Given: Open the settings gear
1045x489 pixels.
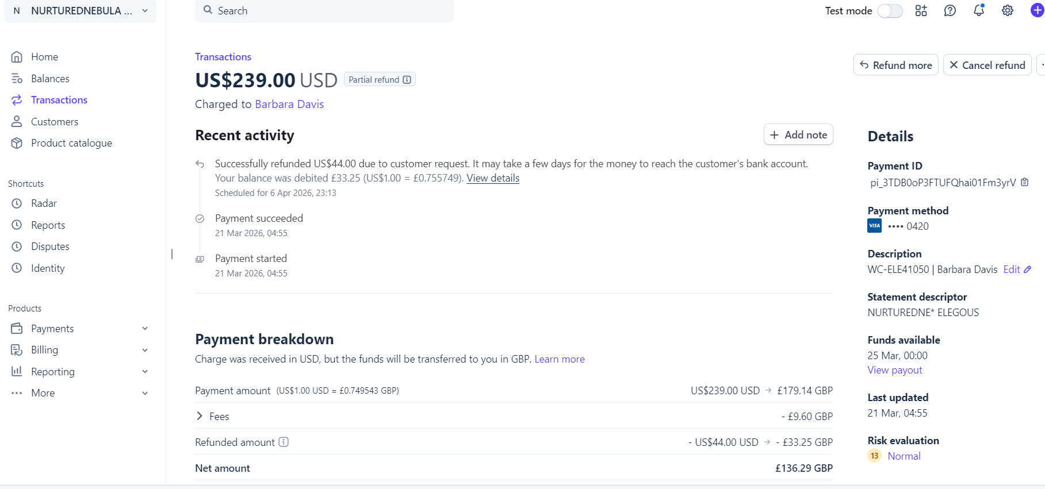Looking at the screenshot, I should (1008, 10).
